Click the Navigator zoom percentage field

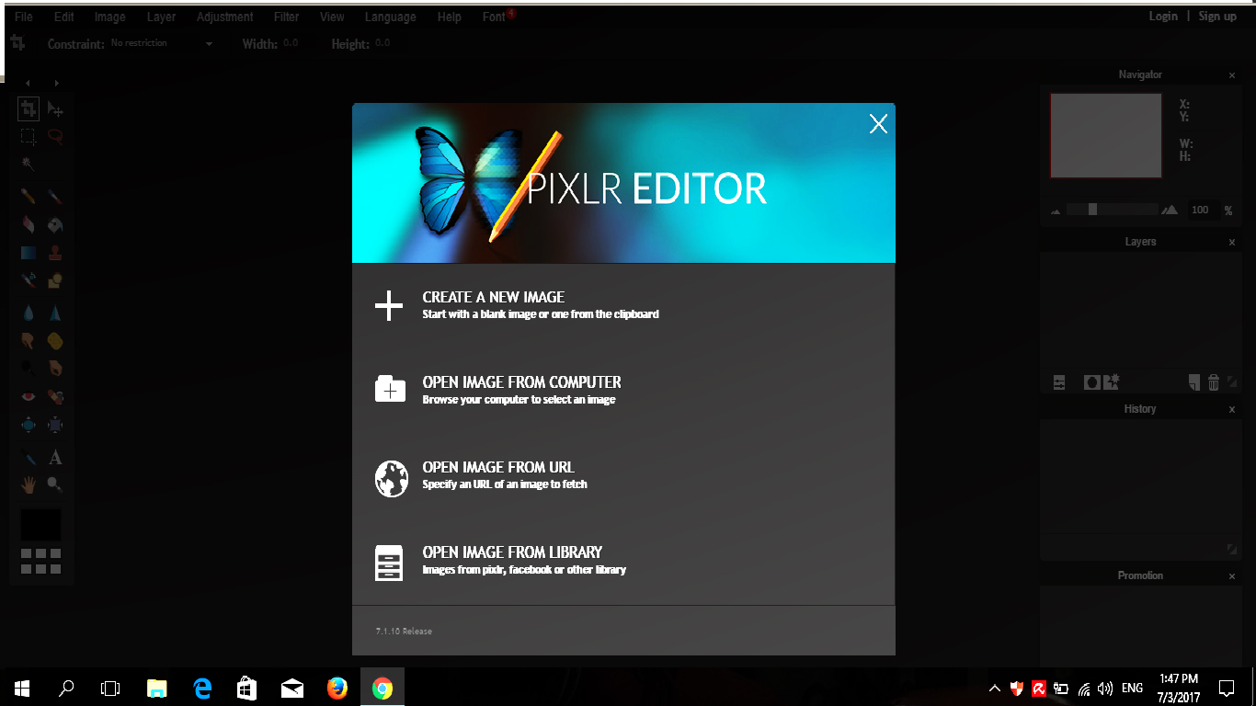click(1202, 210)
